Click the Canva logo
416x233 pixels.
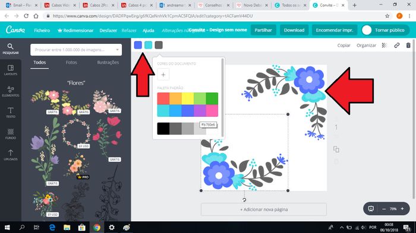[15, 30]
